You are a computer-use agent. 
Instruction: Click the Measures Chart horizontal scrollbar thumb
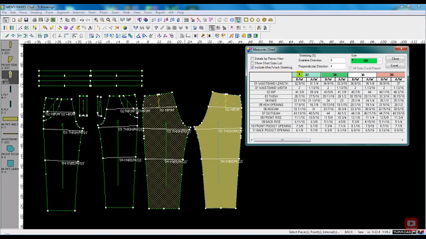282,140
